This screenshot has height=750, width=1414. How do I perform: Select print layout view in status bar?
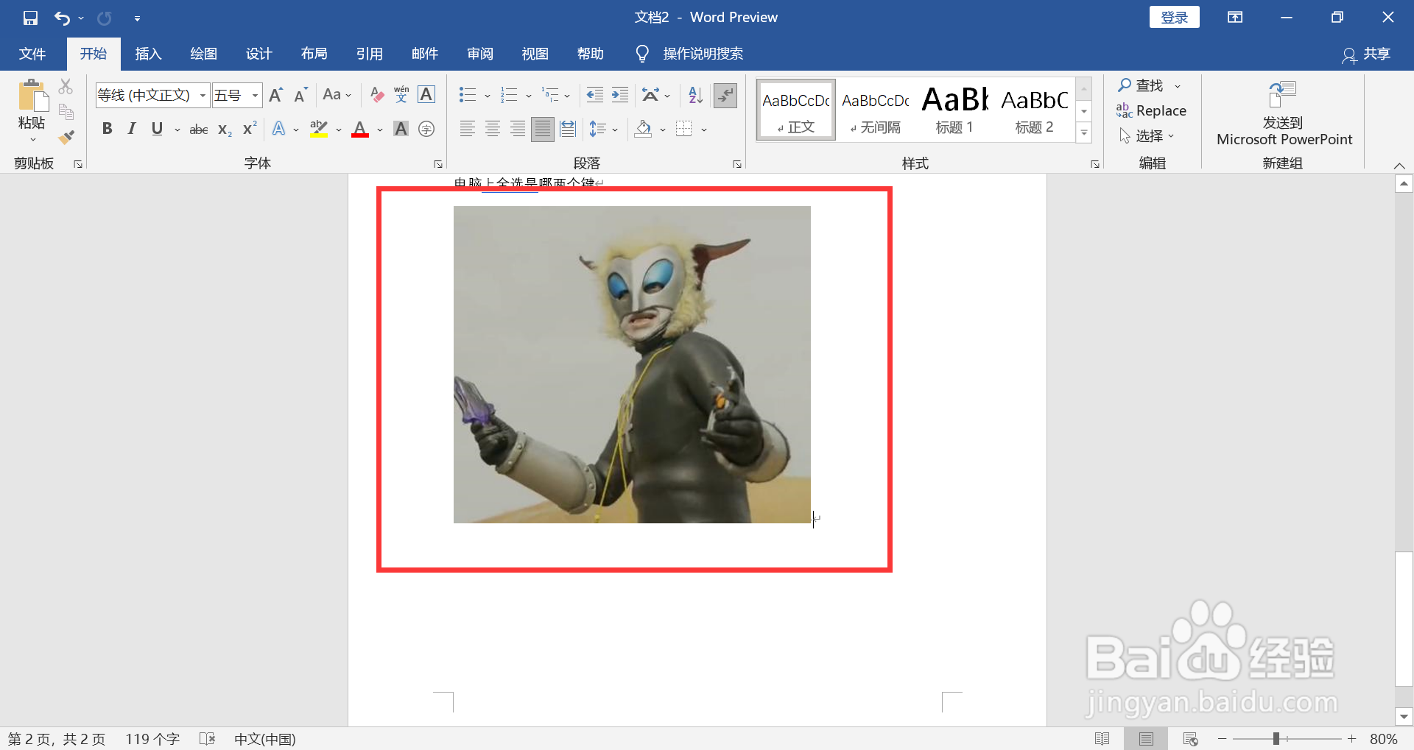[x=1146, y=738]
